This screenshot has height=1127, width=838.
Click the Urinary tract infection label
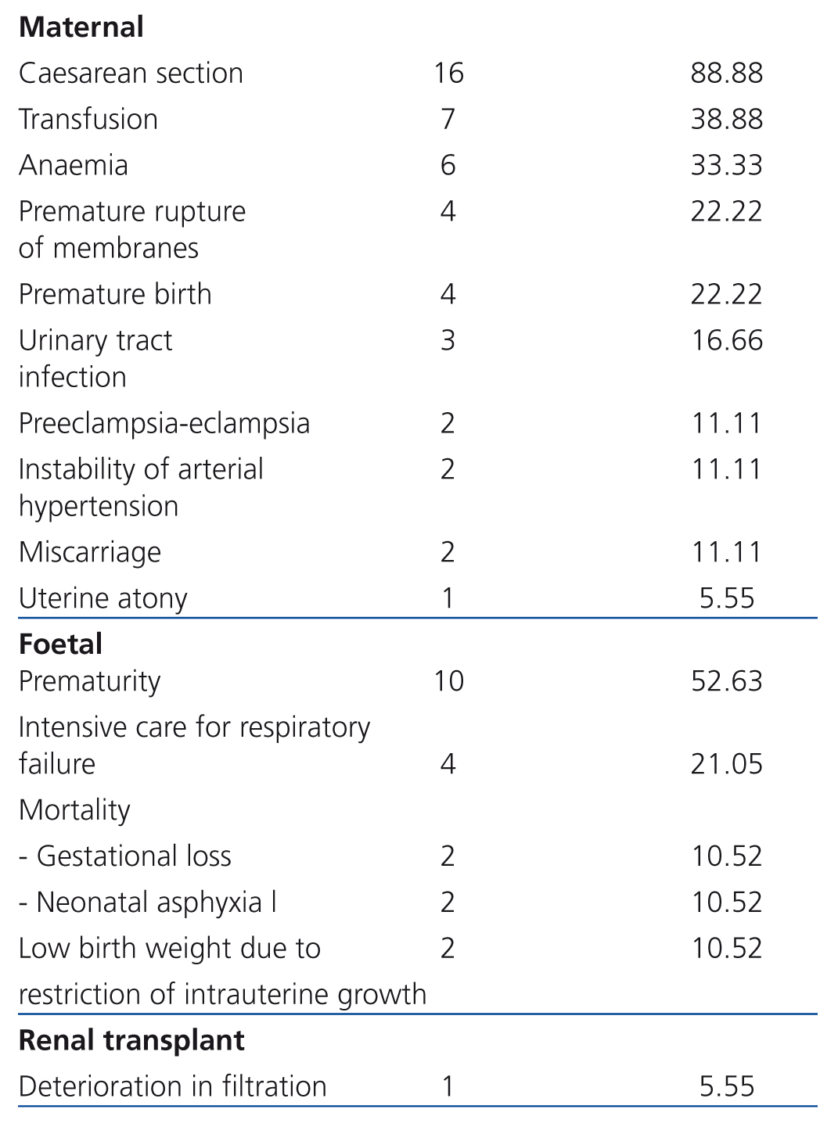tap(95, 358)
